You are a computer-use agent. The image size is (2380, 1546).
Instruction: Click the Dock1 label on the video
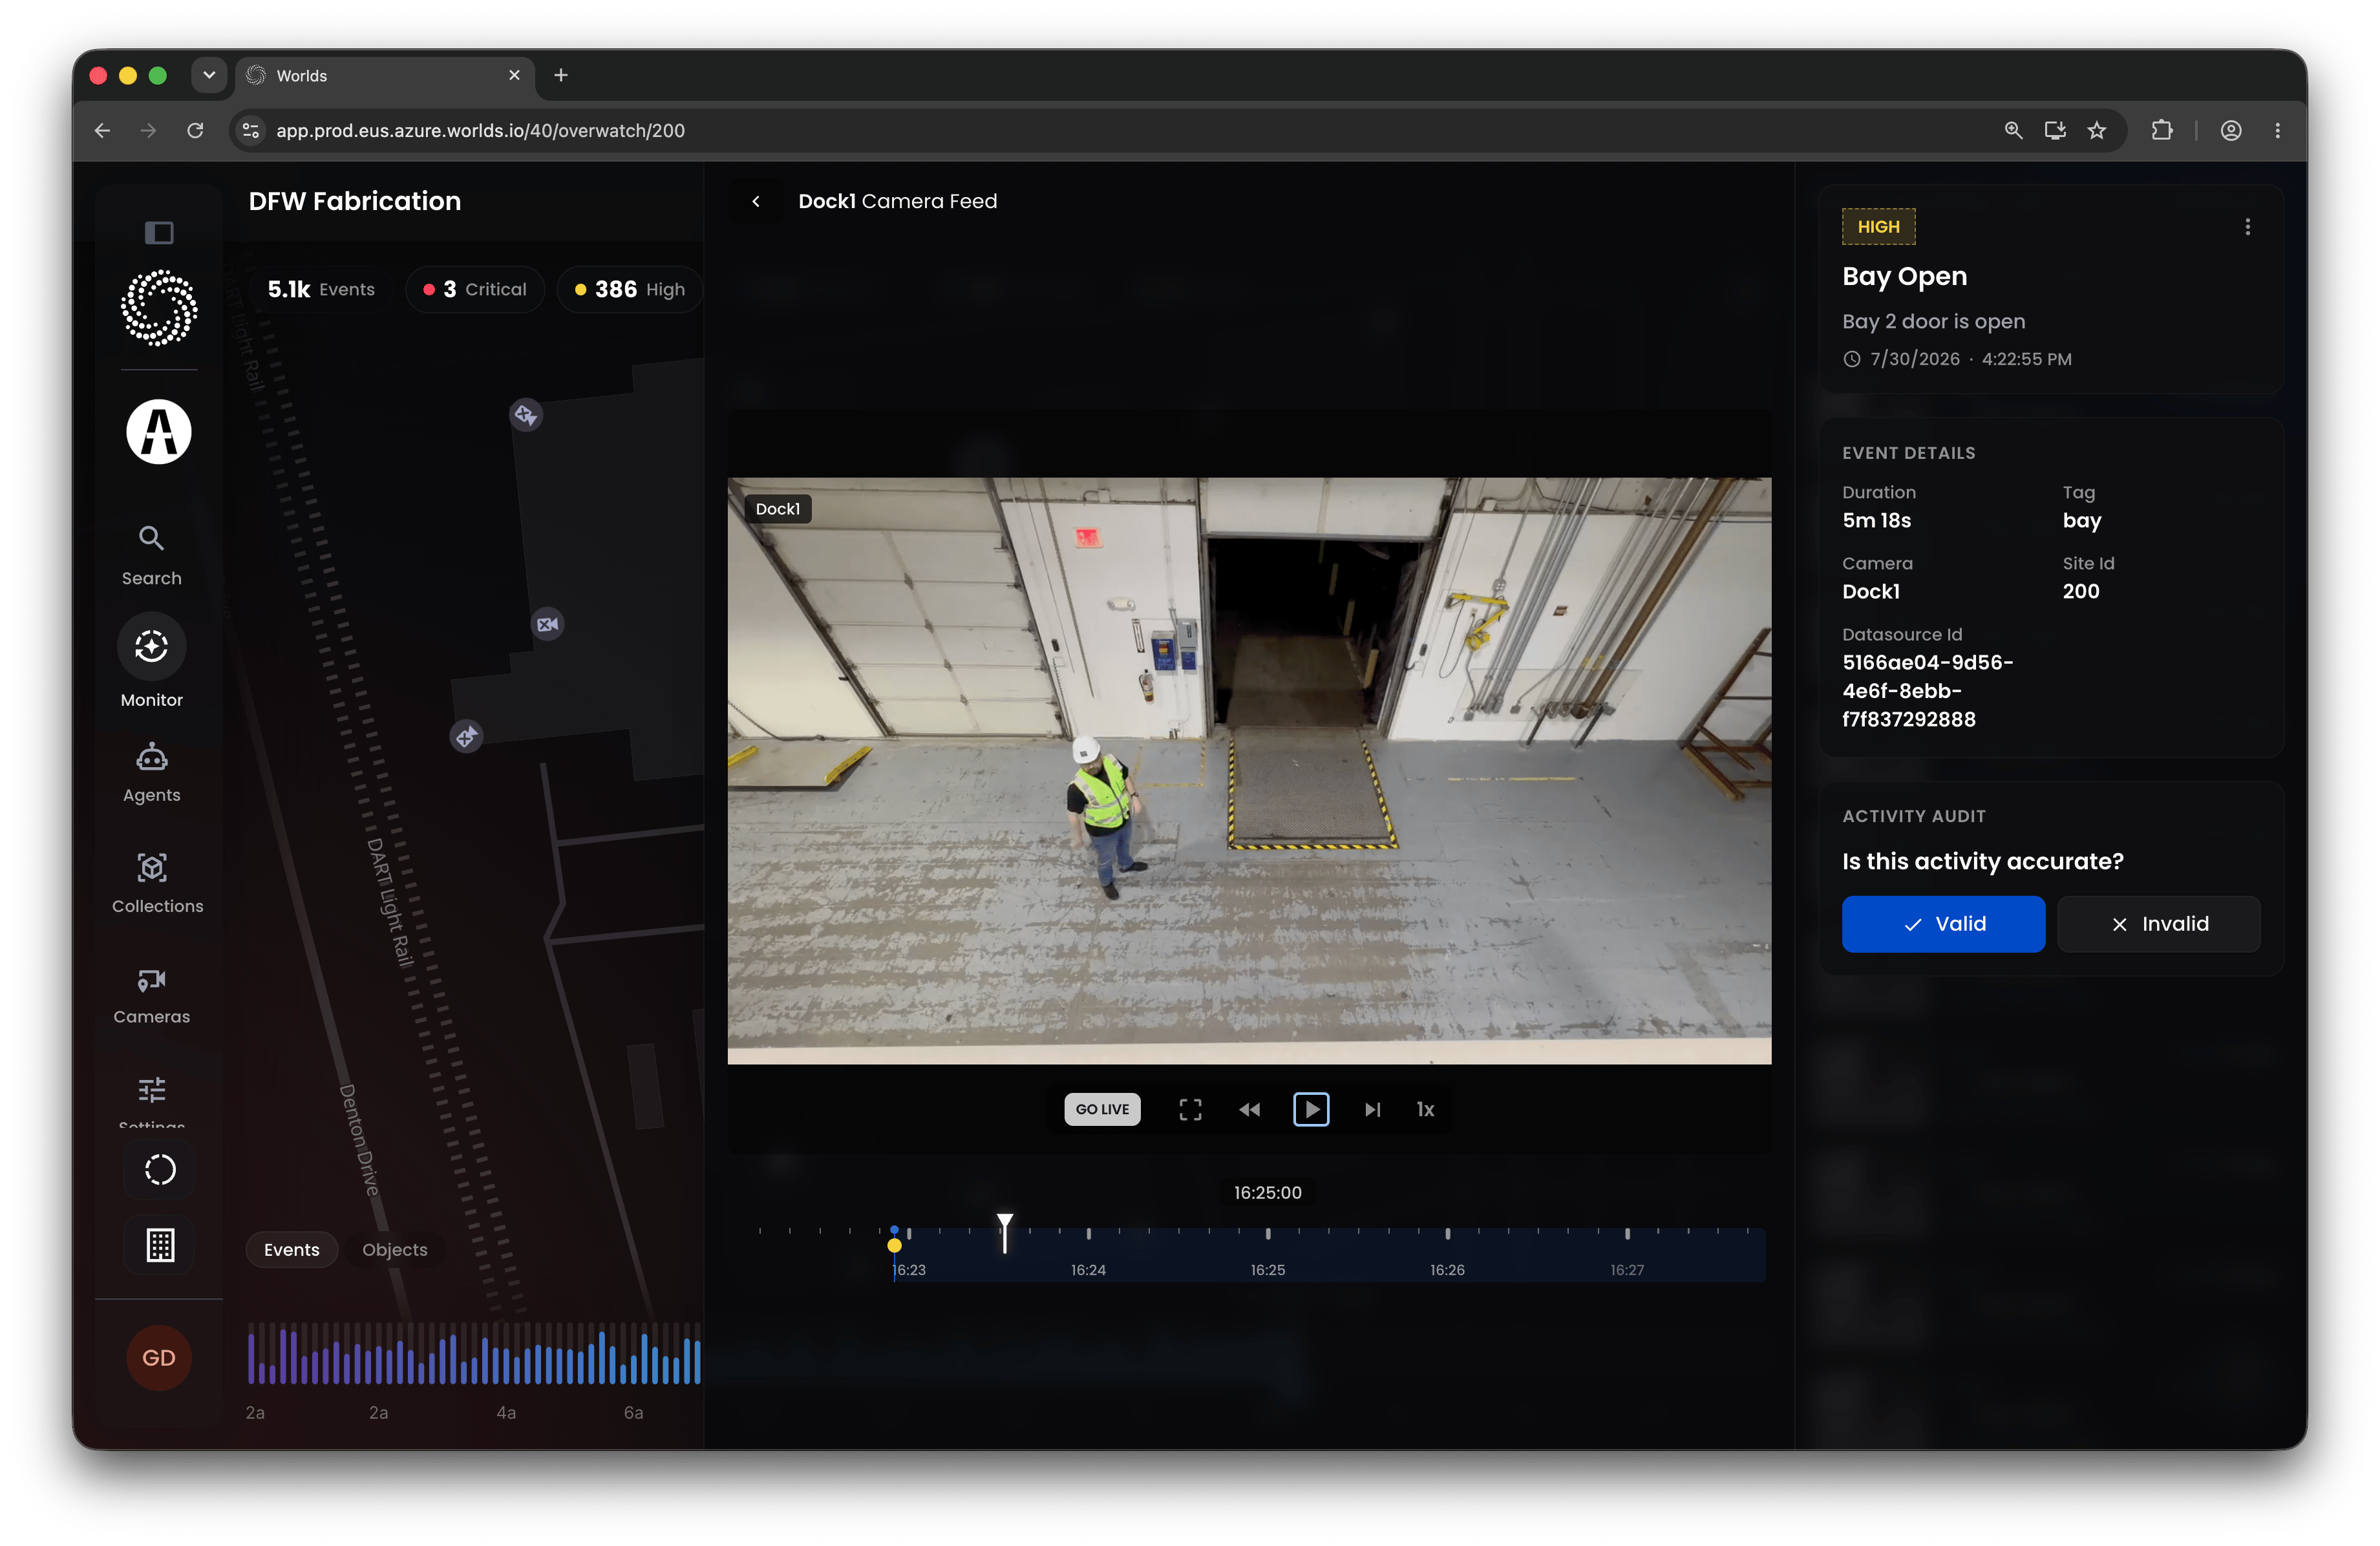click(778, 509)
